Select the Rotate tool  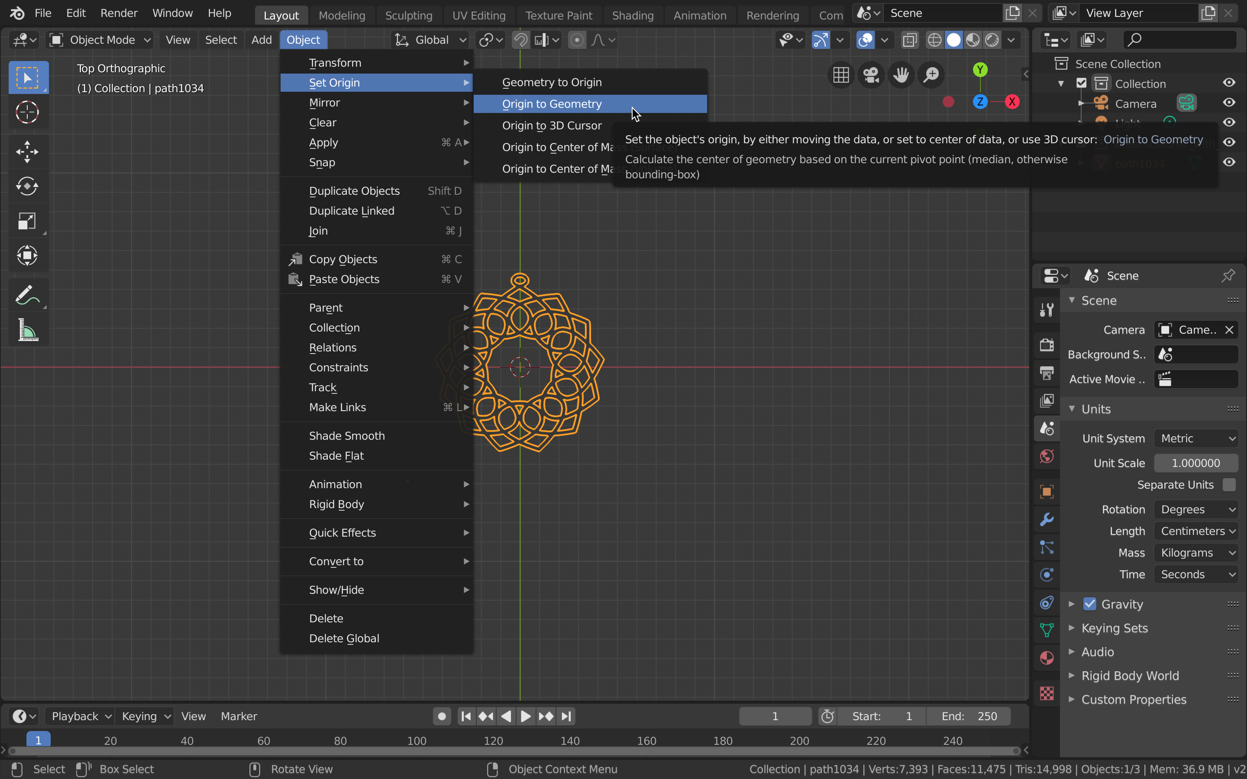coord(27,186)
